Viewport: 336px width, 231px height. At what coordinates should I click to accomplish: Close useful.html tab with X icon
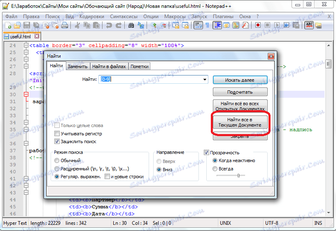(37, 36)
